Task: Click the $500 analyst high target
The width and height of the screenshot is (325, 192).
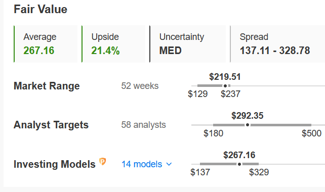Action: (311, 133)
